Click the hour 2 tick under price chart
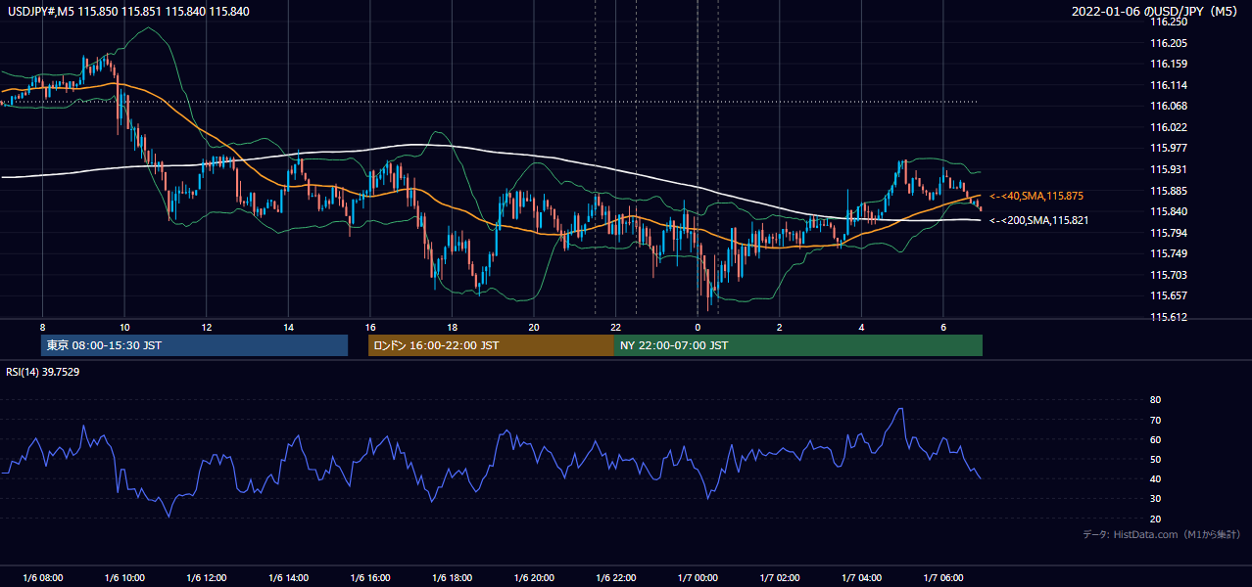 [x=780, y=327]
